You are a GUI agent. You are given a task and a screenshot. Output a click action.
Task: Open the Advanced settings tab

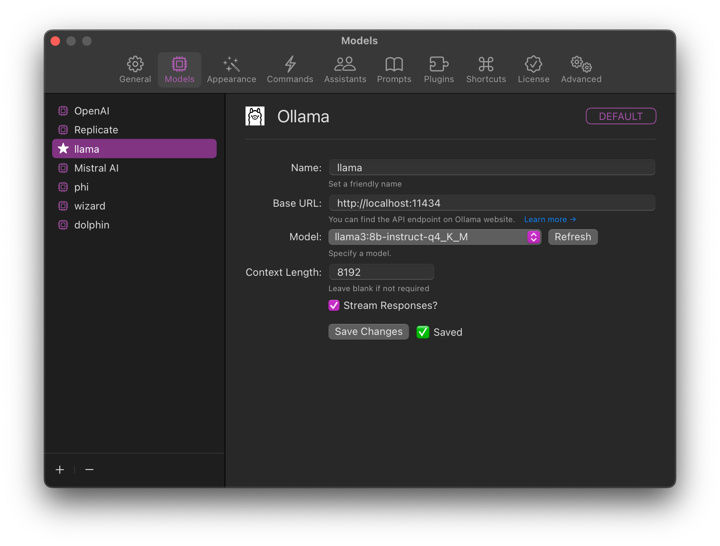581,70
